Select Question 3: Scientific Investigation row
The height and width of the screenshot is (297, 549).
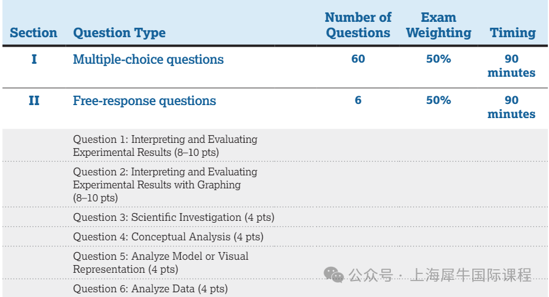pos(174,217)
